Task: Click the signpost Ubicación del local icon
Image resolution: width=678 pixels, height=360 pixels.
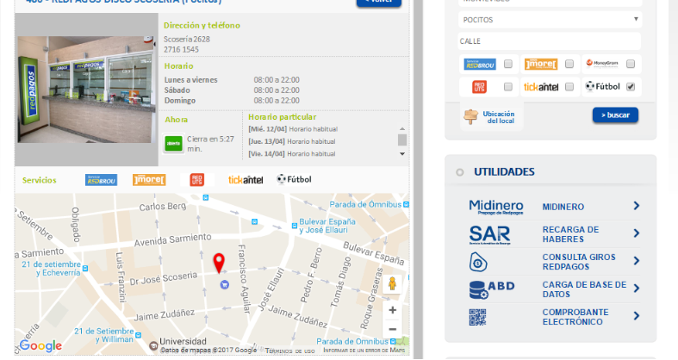Action: click(x=470, y=116)
